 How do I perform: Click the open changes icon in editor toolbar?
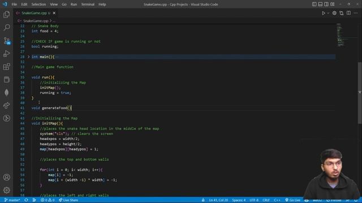(x=342, y=13)
